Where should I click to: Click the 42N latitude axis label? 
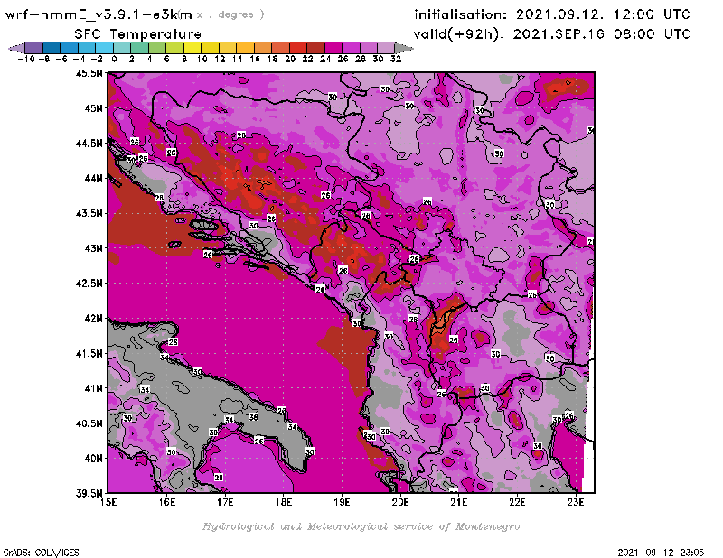click(91, 318)
